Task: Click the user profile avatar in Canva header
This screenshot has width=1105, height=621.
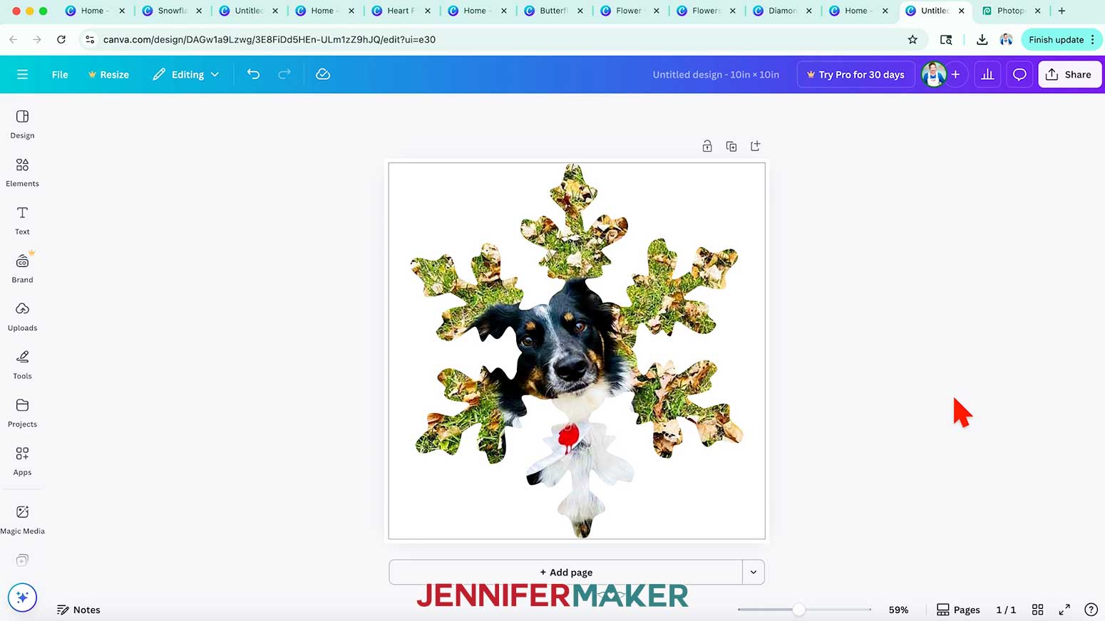Action: pos(933,74)
